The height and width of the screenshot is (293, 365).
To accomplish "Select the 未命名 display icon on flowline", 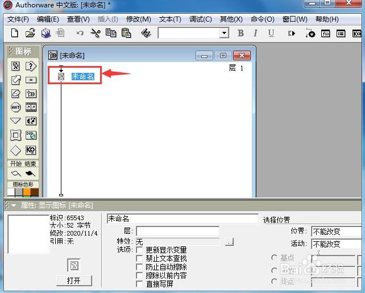I will click(61, 76).
